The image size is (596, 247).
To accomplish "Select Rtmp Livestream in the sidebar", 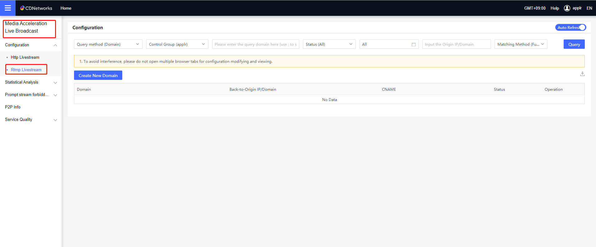I will (x=26, y=70).
